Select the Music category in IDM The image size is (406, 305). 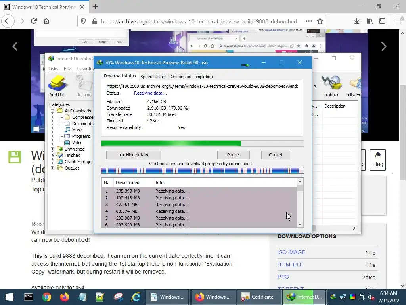pyautogui.click(x=77, y=130)
